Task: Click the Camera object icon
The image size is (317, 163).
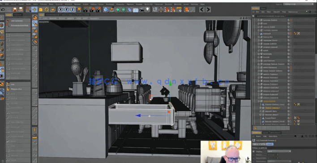Action: pyautogui.click(x=142, y=9)
